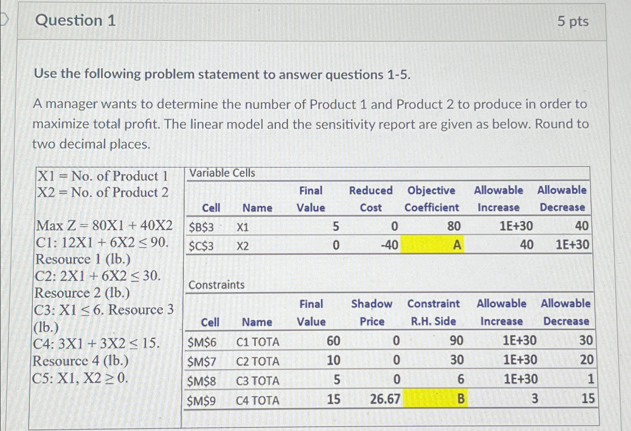Screen dimensions: 631x431
Task: Click the C4 TOTA row name
Action: click(x=258, y=401)
